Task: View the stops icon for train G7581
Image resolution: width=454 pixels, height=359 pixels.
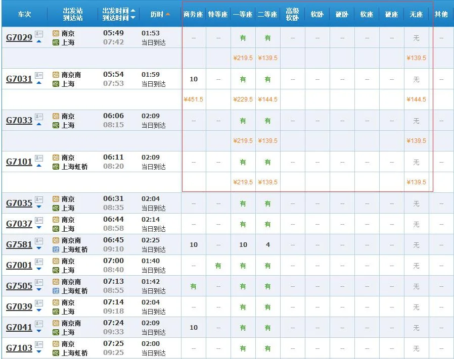Action: coord(39,241)
